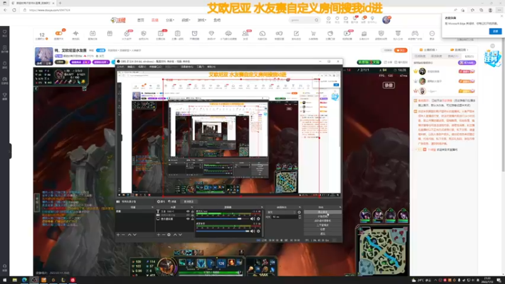
Task: Open the location pin icon in Douyu header
Action: click(372, 19)
